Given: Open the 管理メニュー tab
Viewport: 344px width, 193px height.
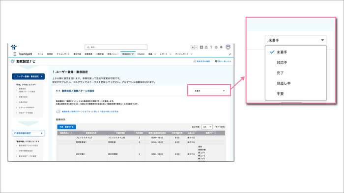Looking at the screenshot, I should tap(113, 54).
